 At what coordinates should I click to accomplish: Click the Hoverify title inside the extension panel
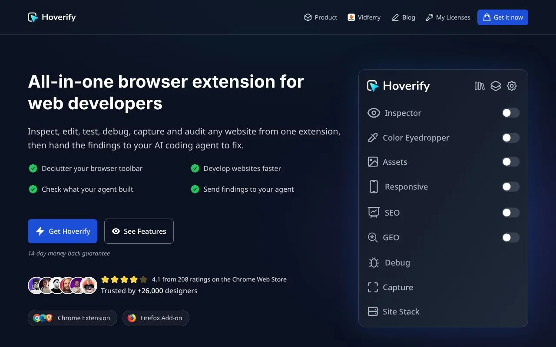406,86
